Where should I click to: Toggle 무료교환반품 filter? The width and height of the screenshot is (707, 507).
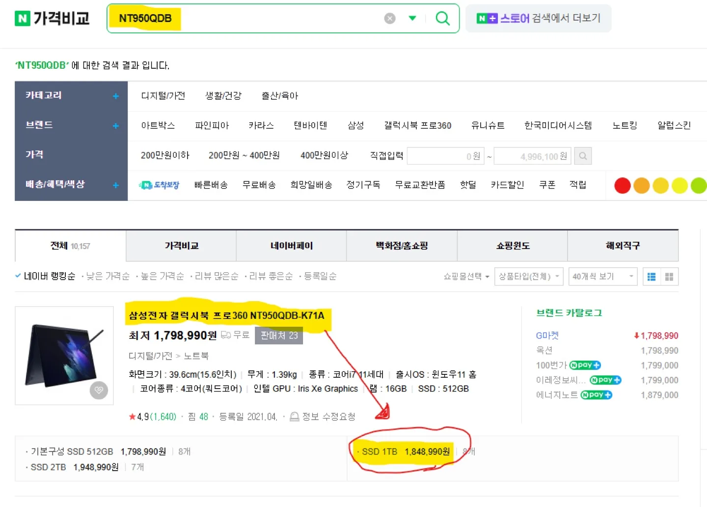coord(420,185)
